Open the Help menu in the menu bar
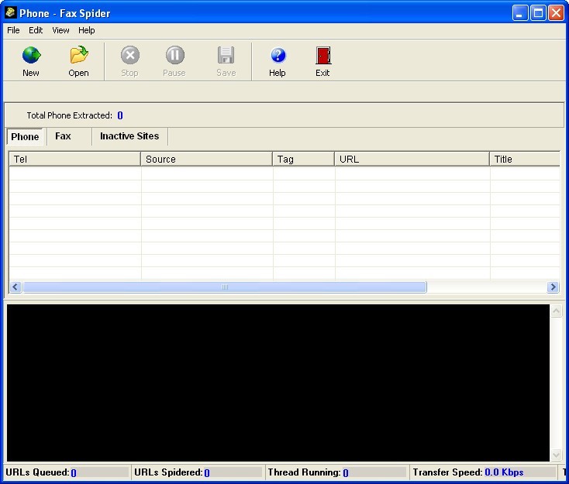The image size is (569, 484). pos(87,30)
